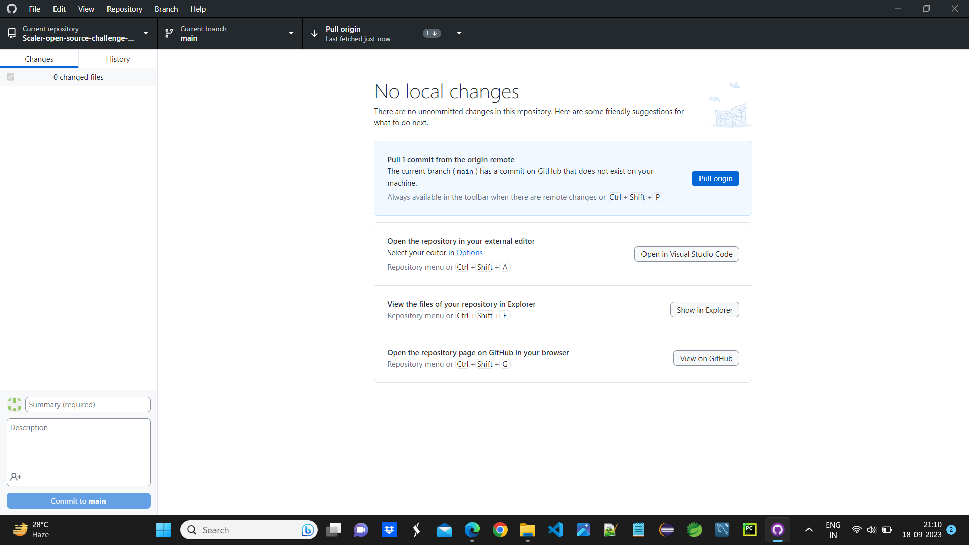
Task: Open Dropbox from the taskbar
Action: click(x=389, y=530)
